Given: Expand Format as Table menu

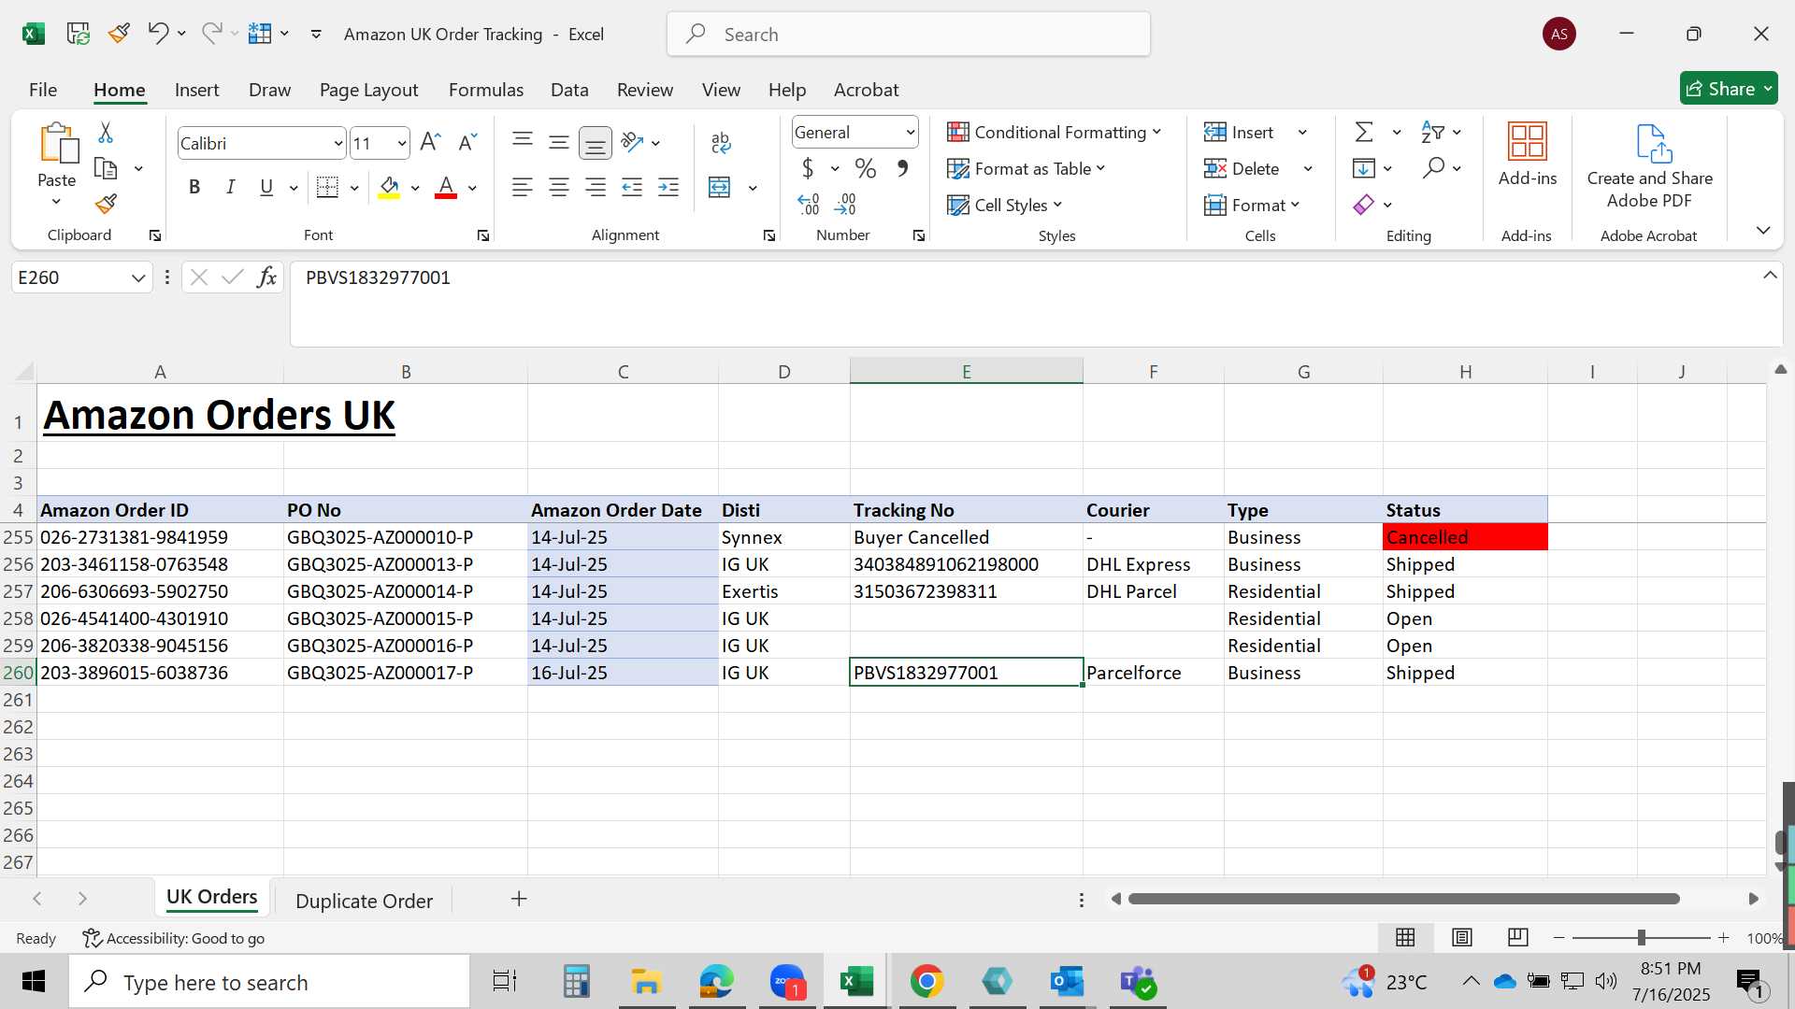Looking at the screenshot, I should (x=1026, y=168).
